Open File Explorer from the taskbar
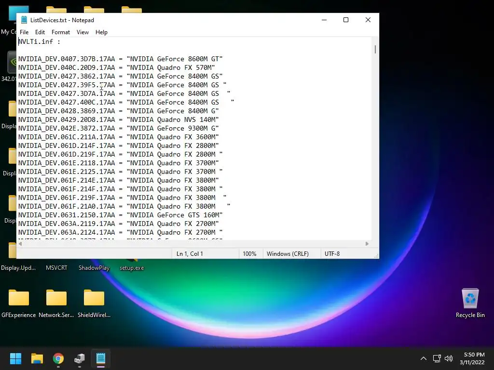 [x=37, y=358]
